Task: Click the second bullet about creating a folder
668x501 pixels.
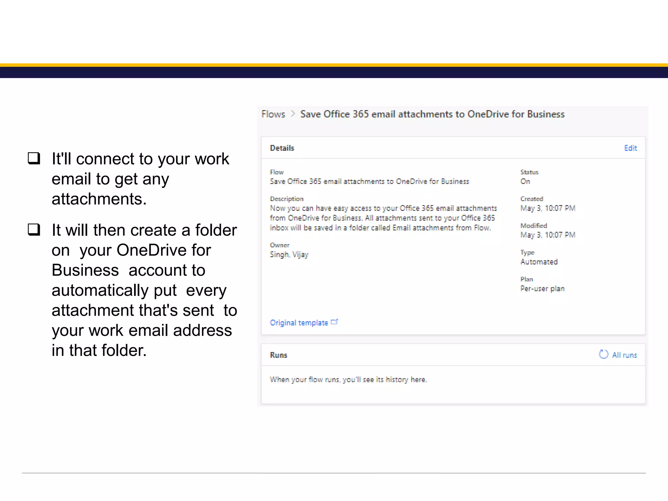Action: [144, 290]
